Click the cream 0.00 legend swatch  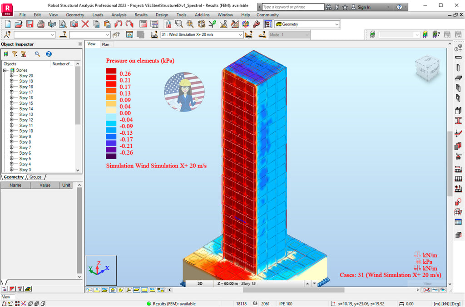pos(111,111)
